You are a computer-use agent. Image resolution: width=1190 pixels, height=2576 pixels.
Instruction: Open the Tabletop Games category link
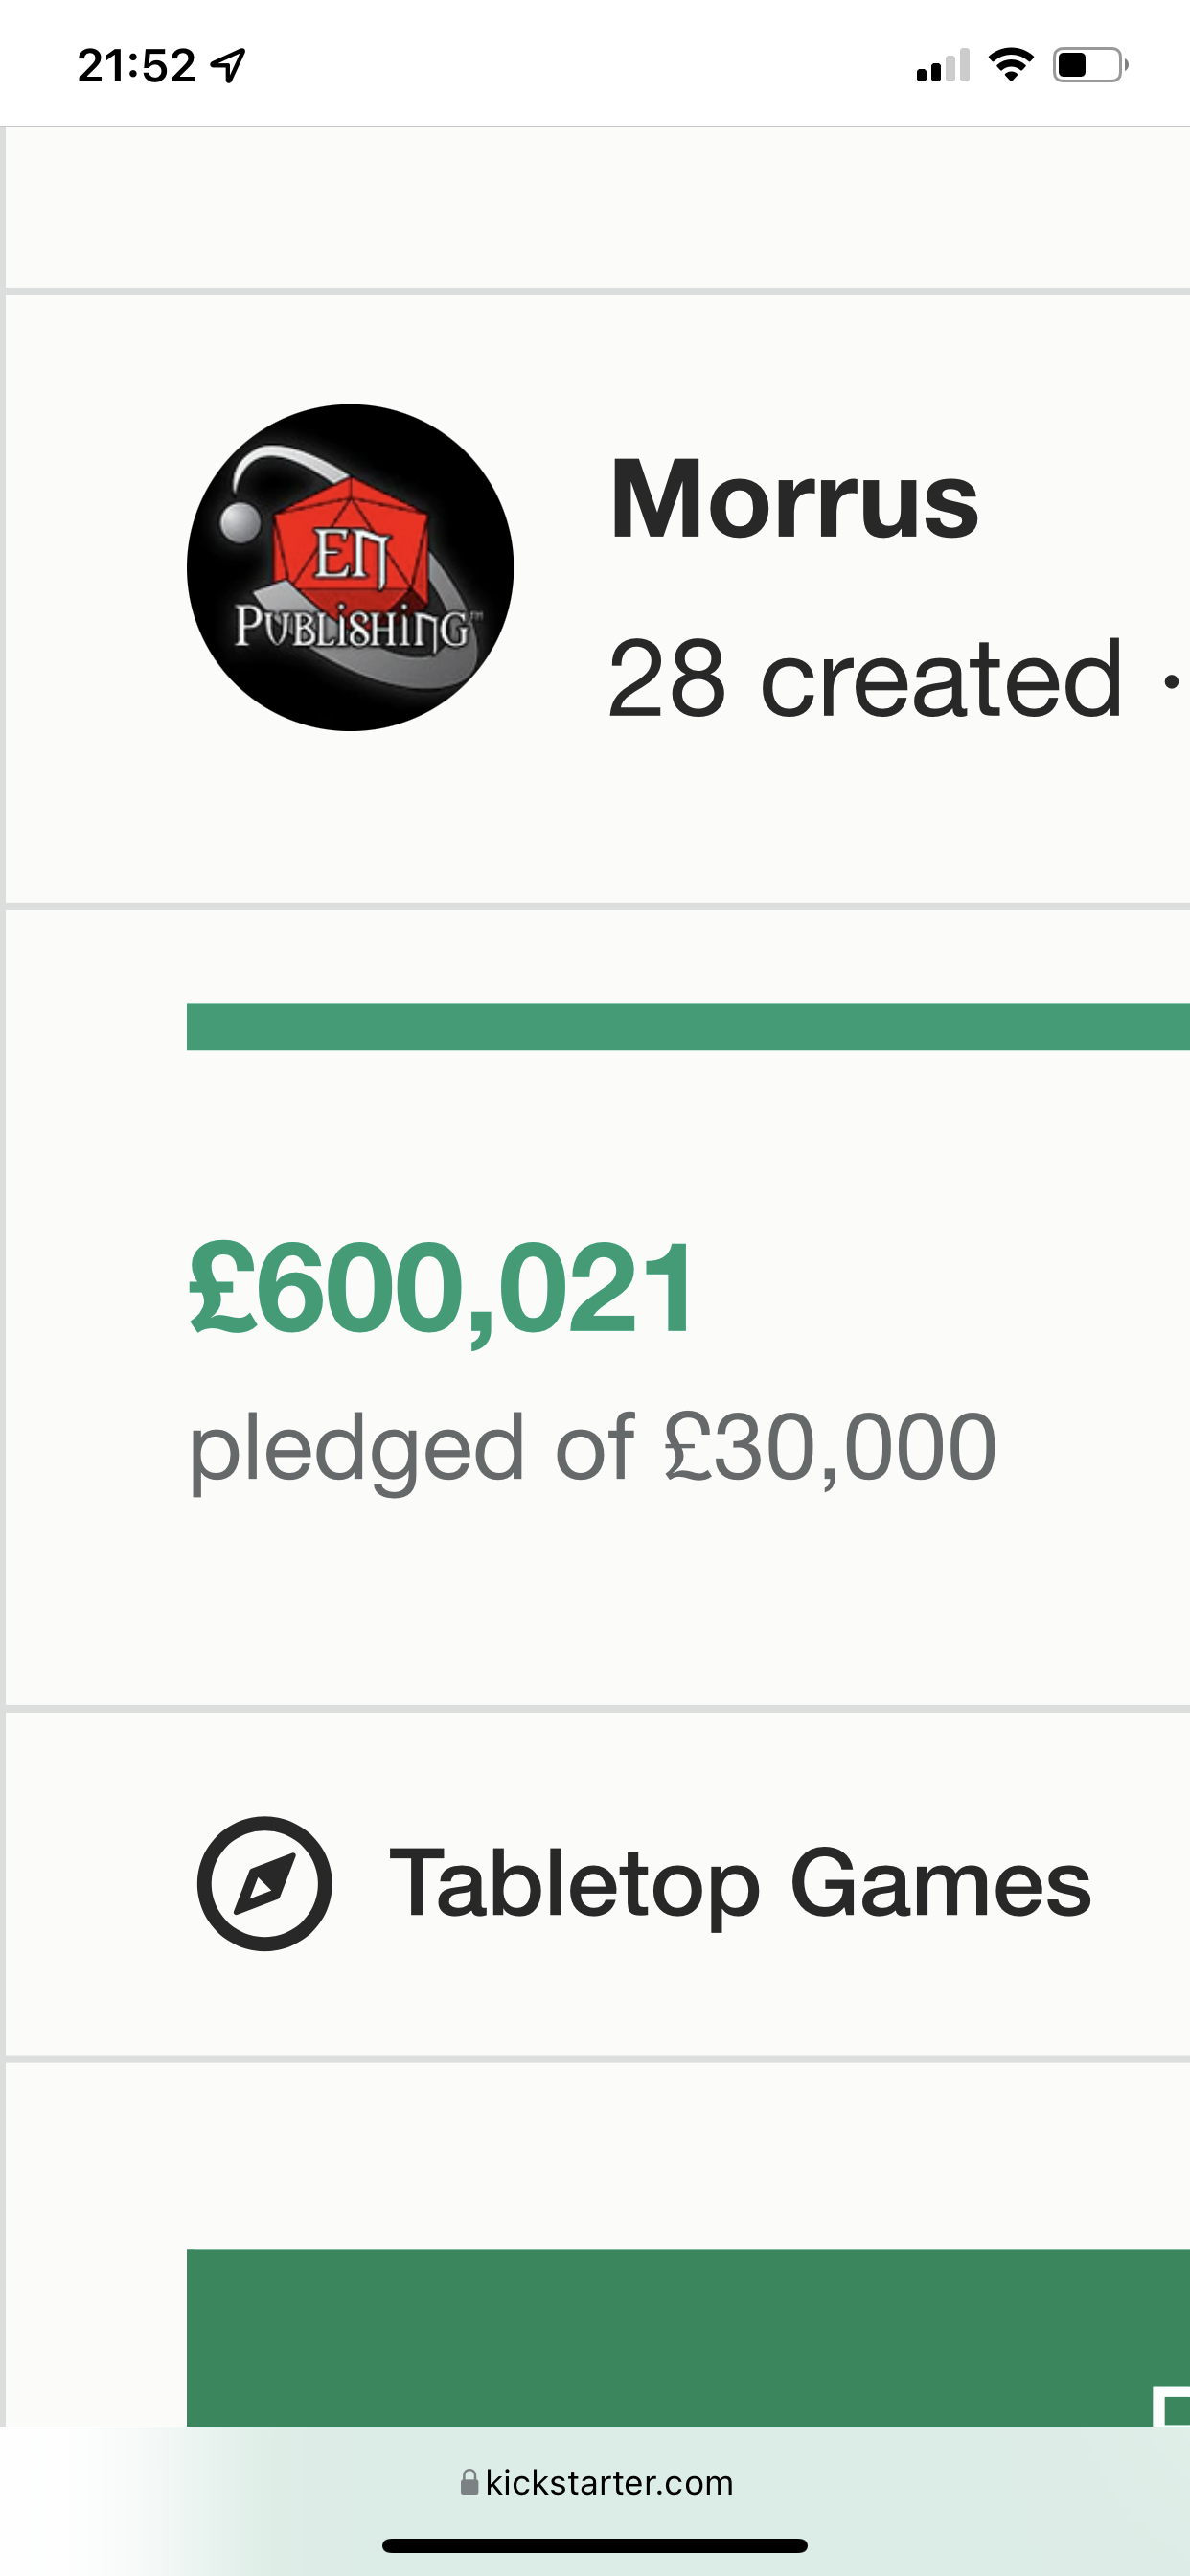pyautogui.click(x=740, y=1883)
